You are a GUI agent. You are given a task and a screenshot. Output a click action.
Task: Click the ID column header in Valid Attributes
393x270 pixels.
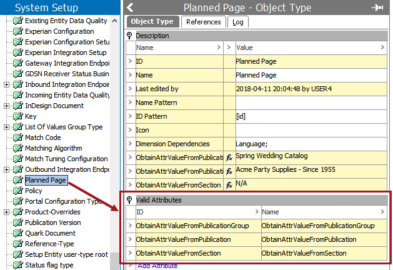pyautogui.click(x=198, y=212)
